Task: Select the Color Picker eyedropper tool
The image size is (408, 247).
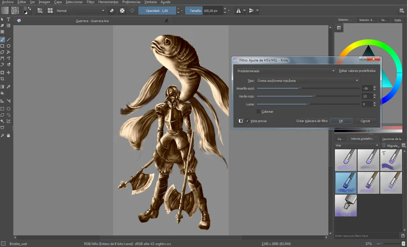Action: [x=9, y=87]
